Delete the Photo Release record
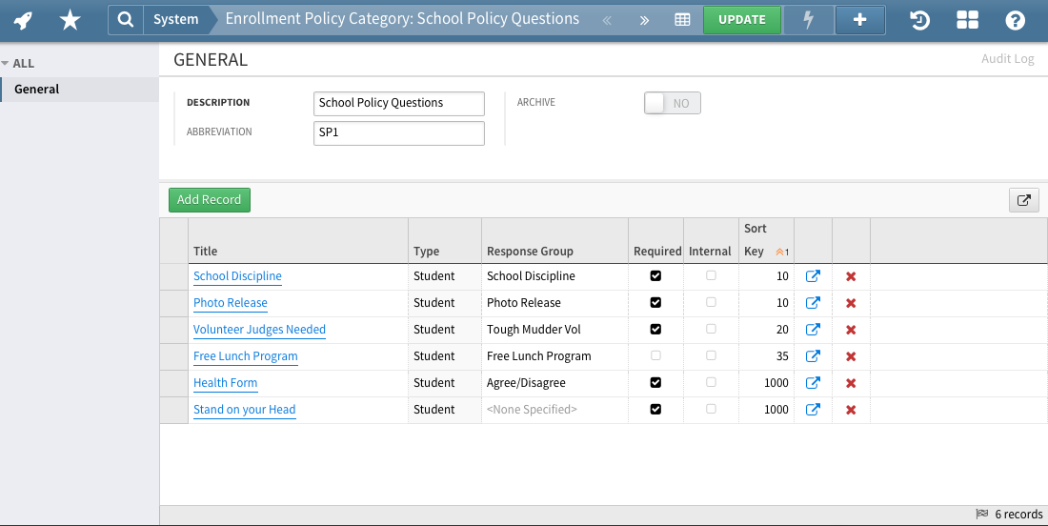 point(851,303)
